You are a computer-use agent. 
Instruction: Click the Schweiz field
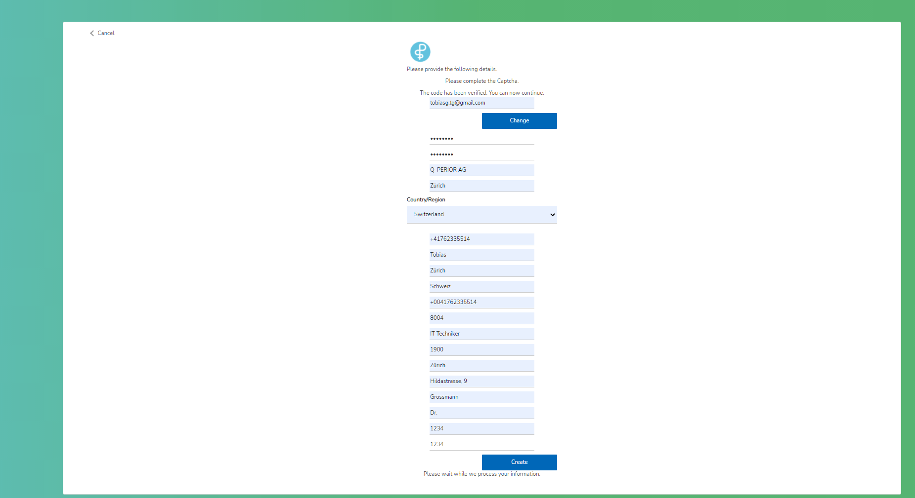tap(481, 287)
